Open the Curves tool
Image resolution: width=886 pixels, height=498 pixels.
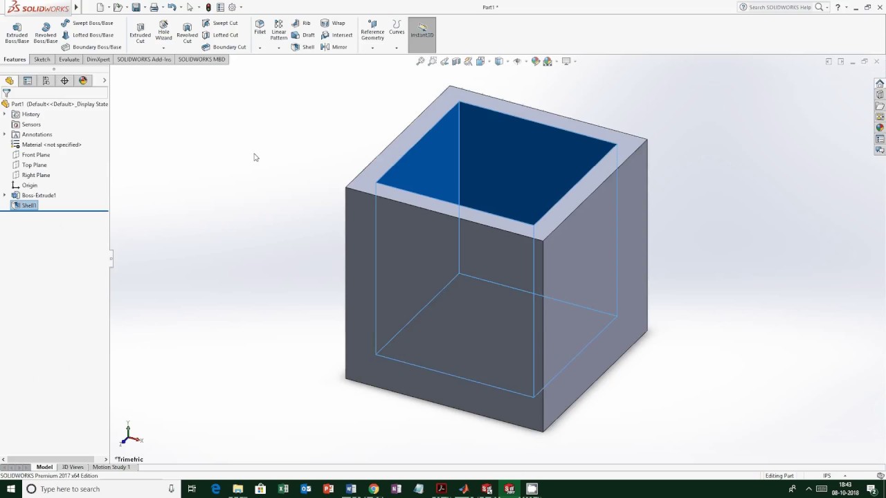(x=397, y=28)
